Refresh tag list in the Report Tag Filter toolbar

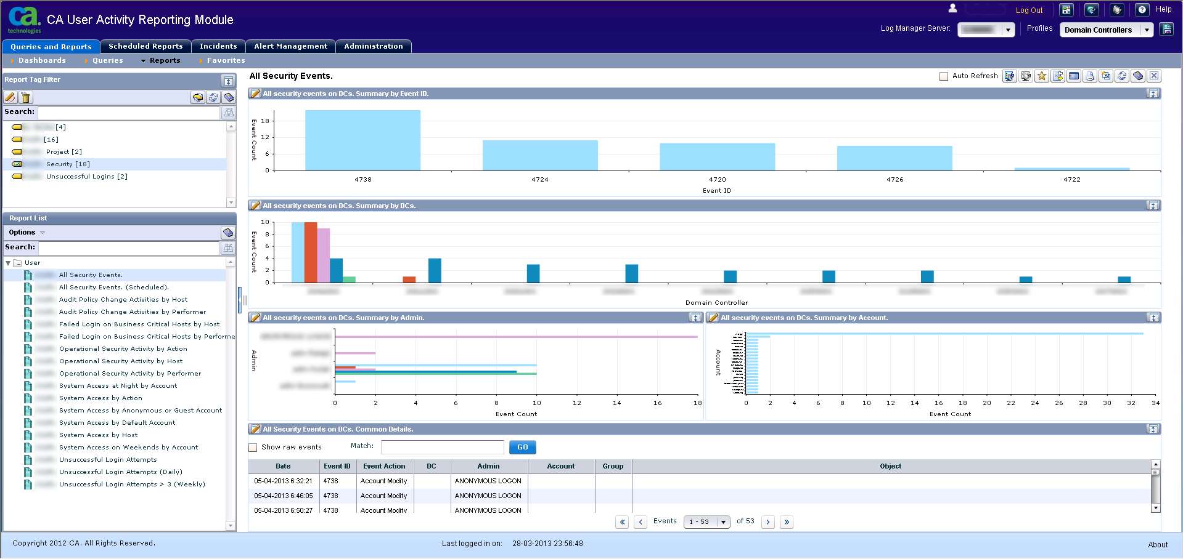point(213,97)
